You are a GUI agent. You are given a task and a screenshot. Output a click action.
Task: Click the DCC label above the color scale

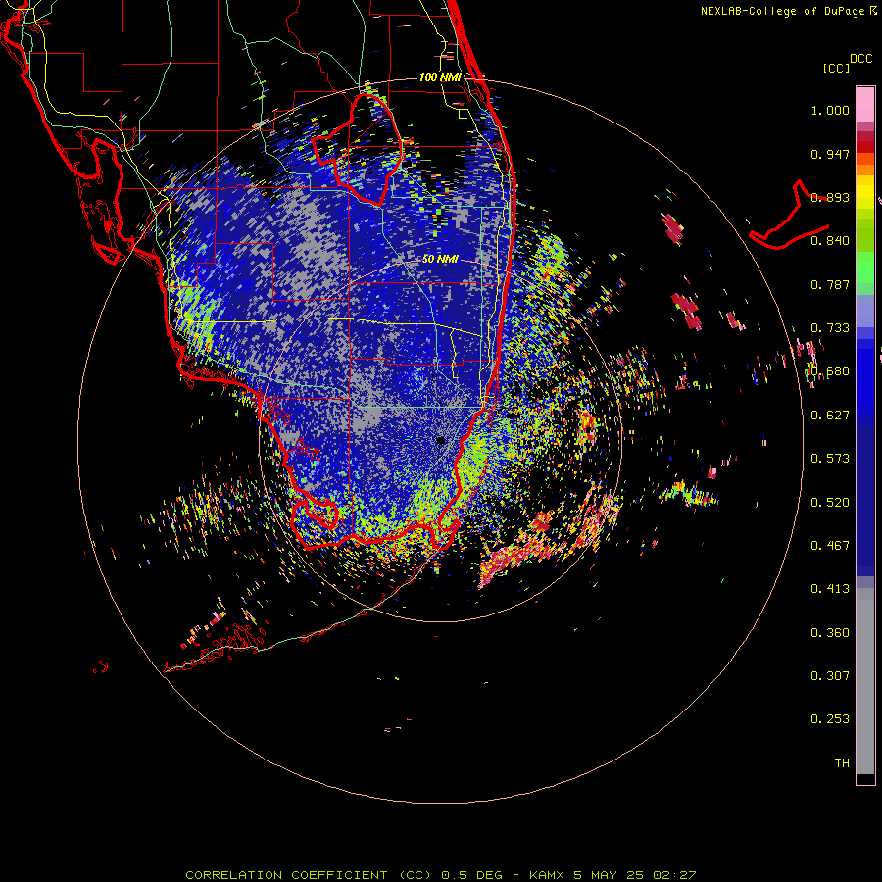pyautogui.click(x=861, y=59)
